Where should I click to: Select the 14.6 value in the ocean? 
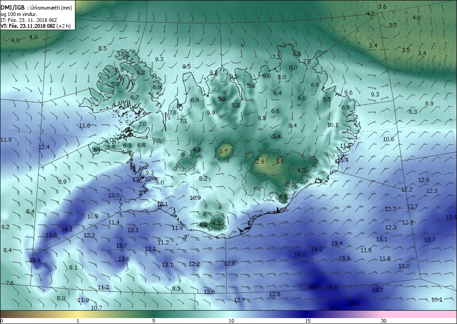pyautogui.click(x=332, y=287)
